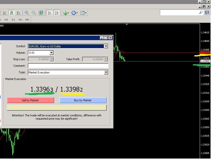Click the 1.34015 price axis value
This screenshot has width=211, height=159.
(205, 33)
